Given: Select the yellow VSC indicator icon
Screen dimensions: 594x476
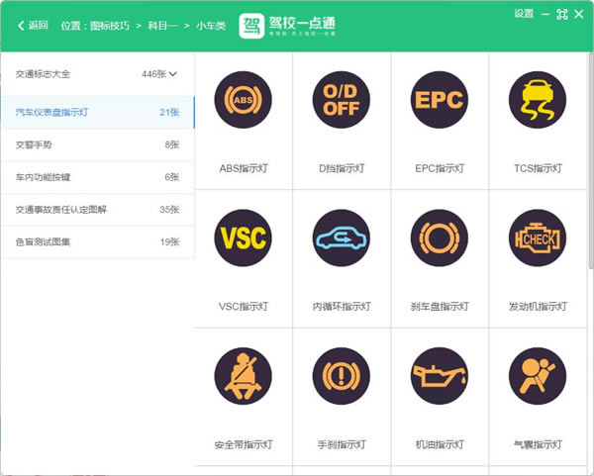Looking at the screenshot, I should 244,238.
